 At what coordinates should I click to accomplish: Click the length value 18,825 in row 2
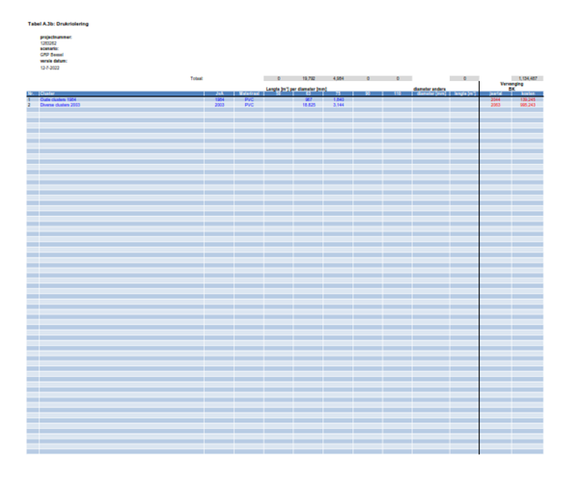tap(309, 104)
